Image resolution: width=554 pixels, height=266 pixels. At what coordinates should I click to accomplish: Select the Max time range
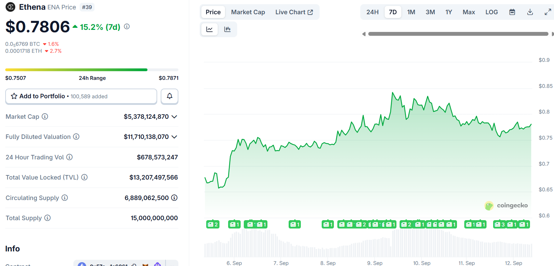point(468,12)
